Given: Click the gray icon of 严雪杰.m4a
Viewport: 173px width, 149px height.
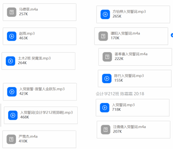Looking at the screenshot, I should 11,139.
